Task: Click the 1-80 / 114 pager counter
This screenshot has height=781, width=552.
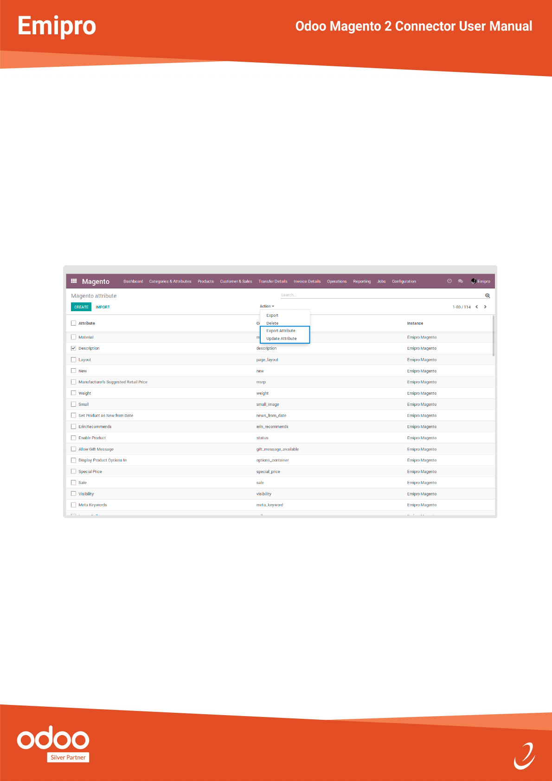Action: 462,307
